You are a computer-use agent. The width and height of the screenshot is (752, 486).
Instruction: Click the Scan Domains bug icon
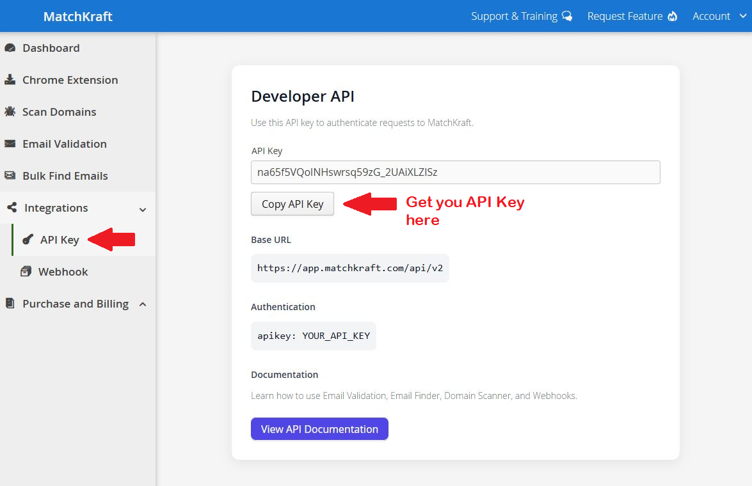click(x=10, y=112)
